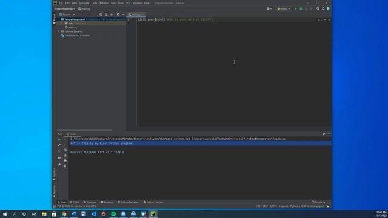Open Chrome from the taskbar
The width and height of the screenshot is (388, 218).
(x=64, y=214)
